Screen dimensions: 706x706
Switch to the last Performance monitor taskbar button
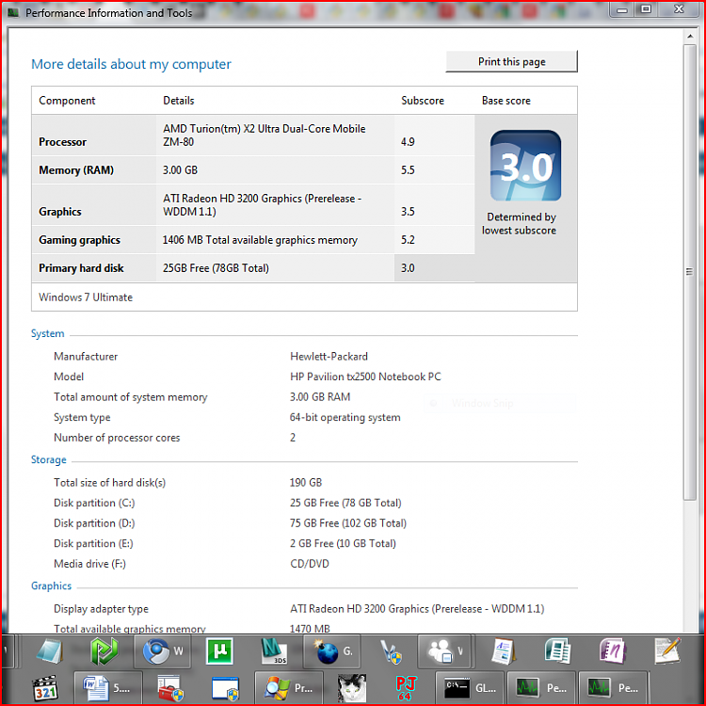click(613, 687)
